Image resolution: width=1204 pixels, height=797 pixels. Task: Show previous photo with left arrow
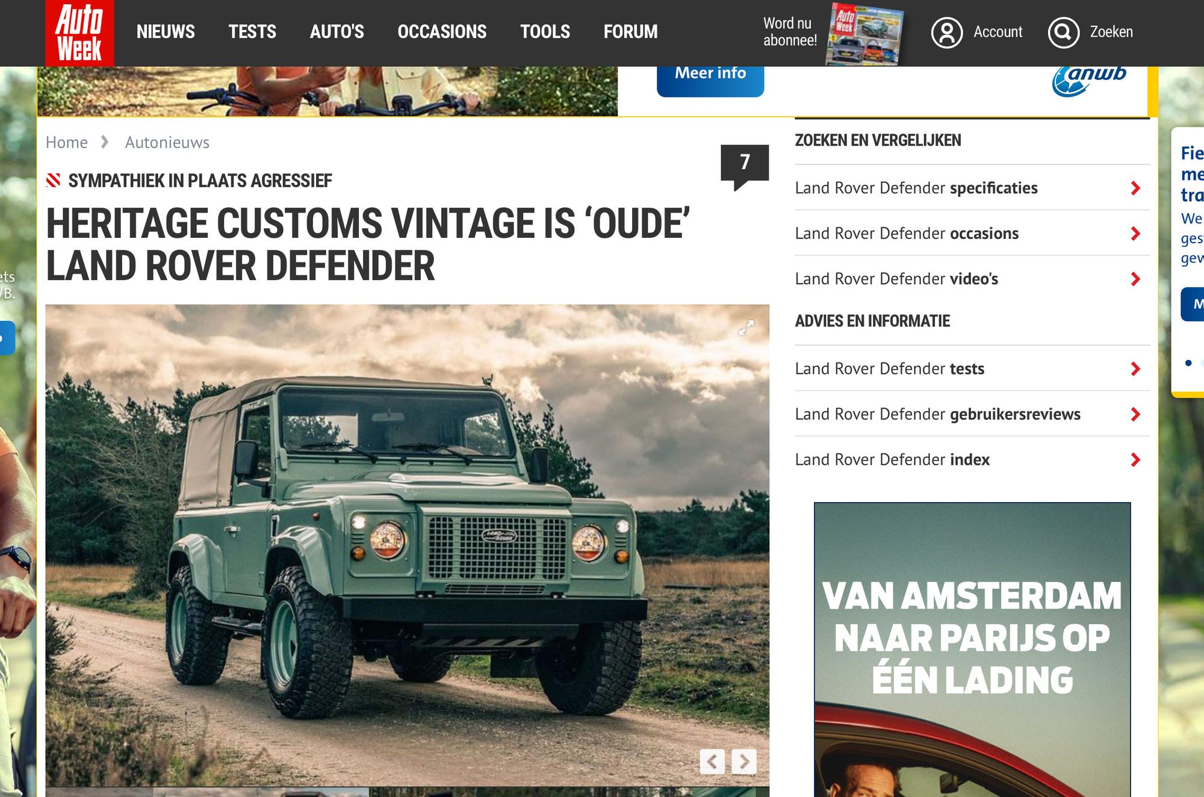pos(712,761)
